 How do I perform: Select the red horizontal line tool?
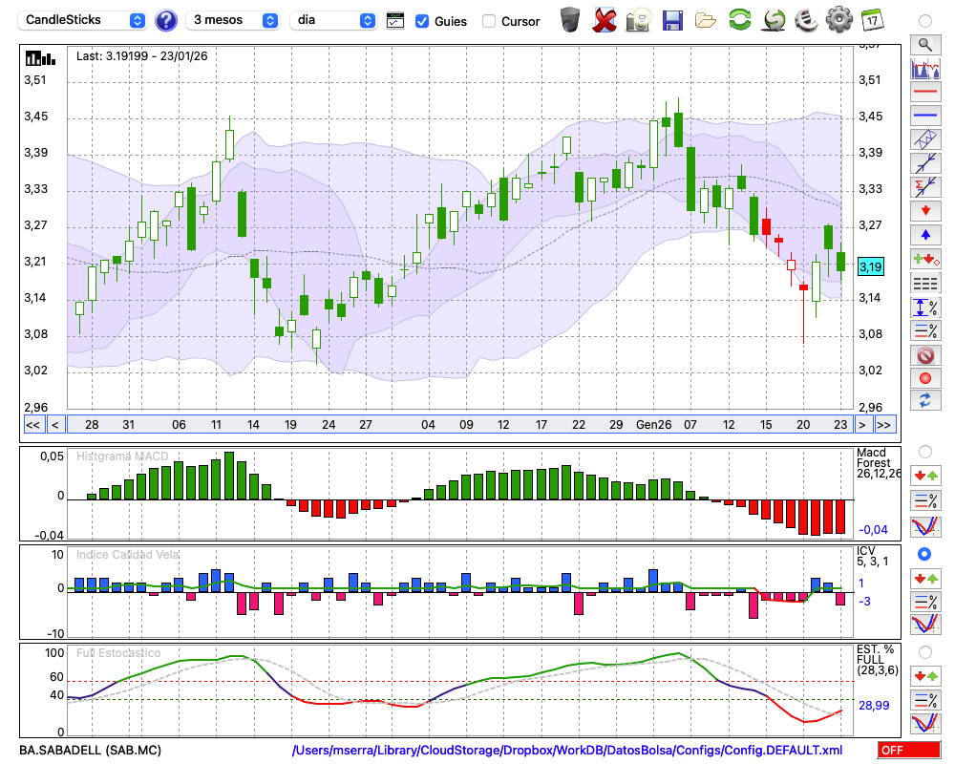coord(924,93)
